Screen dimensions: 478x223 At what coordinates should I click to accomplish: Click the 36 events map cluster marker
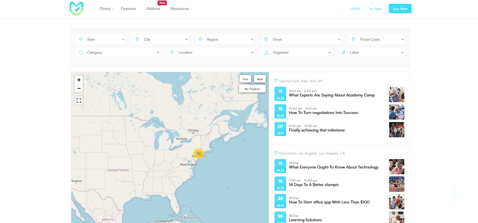coord(199,154)
